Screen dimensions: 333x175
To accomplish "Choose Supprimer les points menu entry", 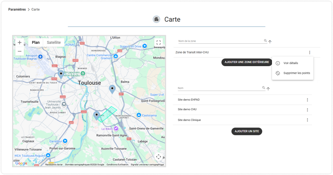I will coord(292,73).
